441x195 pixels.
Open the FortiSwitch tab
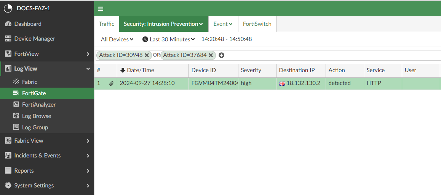[257, 24]
